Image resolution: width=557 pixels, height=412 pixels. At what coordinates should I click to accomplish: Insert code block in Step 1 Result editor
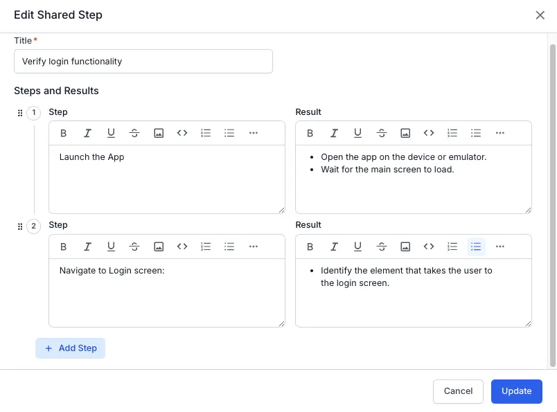[x=429, y=133]
